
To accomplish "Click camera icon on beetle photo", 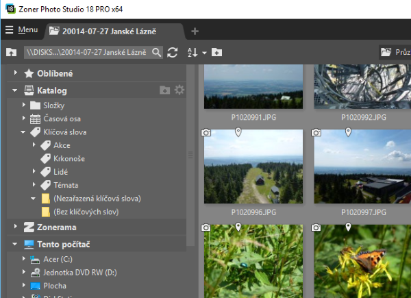I will [x=206, y=227].
